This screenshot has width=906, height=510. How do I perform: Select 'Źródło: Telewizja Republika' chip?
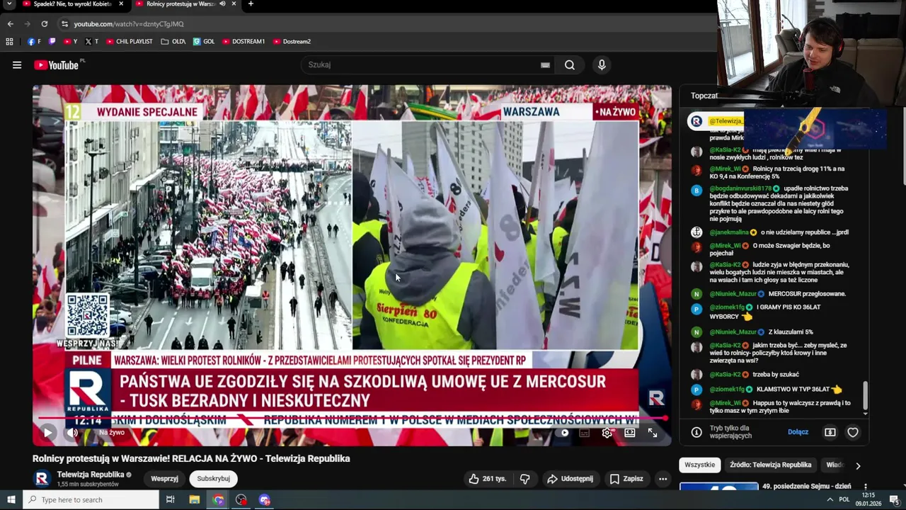click(770, 465)
